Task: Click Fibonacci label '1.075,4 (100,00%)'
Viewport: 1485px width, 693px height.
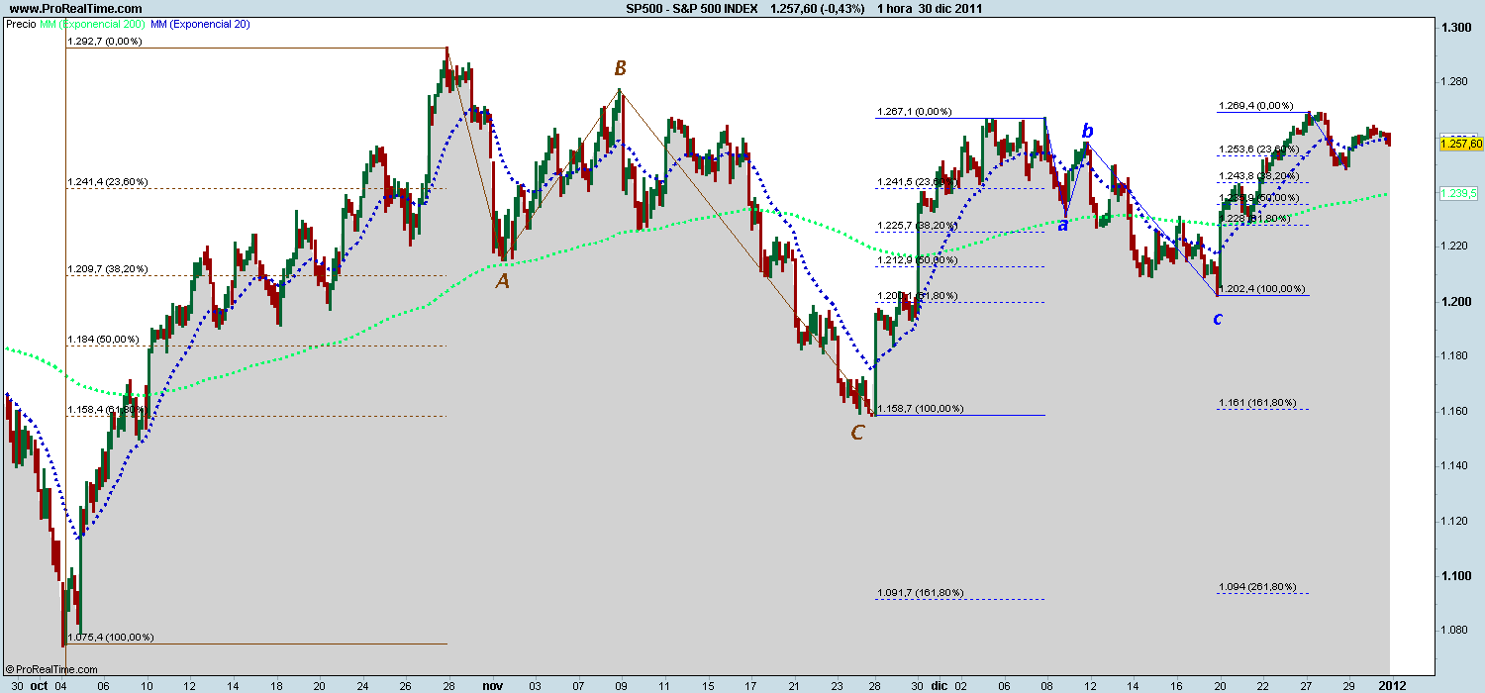Action: coord(111,637)
